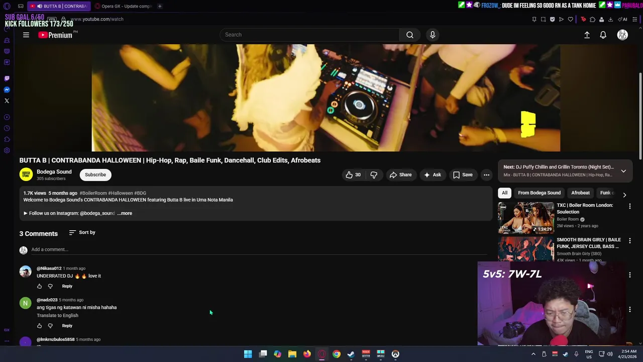Dislike the comment by @nadz023
Image resolution: width=643 pixels, height=362 pixels.
(50, 326)
